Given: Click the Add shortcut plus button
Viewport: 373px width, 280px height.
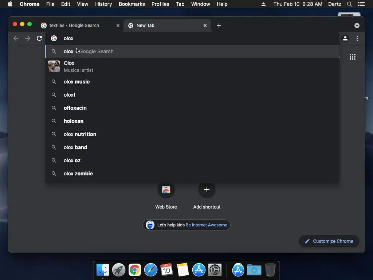Looking at the screenshot, I should click(207, 190).
